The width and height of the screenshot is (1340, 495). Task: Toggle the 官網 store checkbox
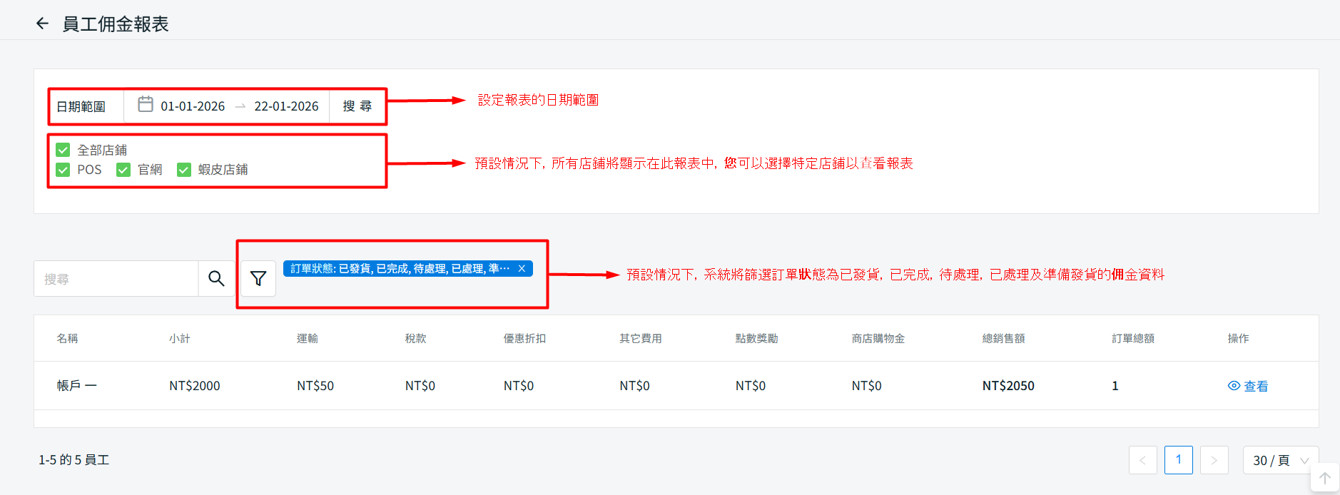[123, 170]
